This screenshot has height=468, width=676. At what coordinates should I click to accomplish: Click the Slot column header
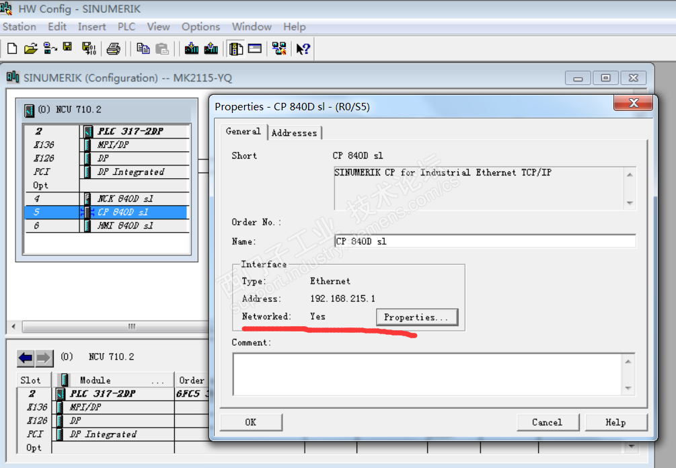(34, 380)
